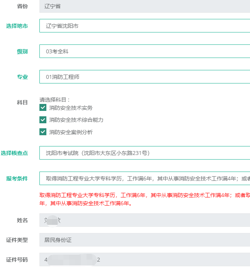
Task: Click the green 选择地市 label
Action: (x=17, y=26)
